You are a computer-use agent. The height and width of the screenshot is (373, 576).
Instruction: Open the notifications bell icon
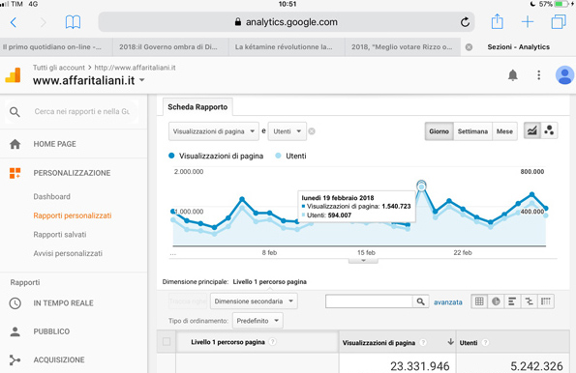pos(513,75)
